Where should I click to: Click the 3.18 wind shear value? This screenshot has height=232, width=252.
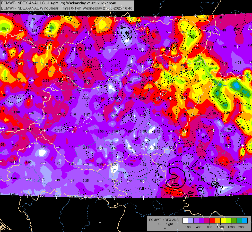click(x=7, y=29)
